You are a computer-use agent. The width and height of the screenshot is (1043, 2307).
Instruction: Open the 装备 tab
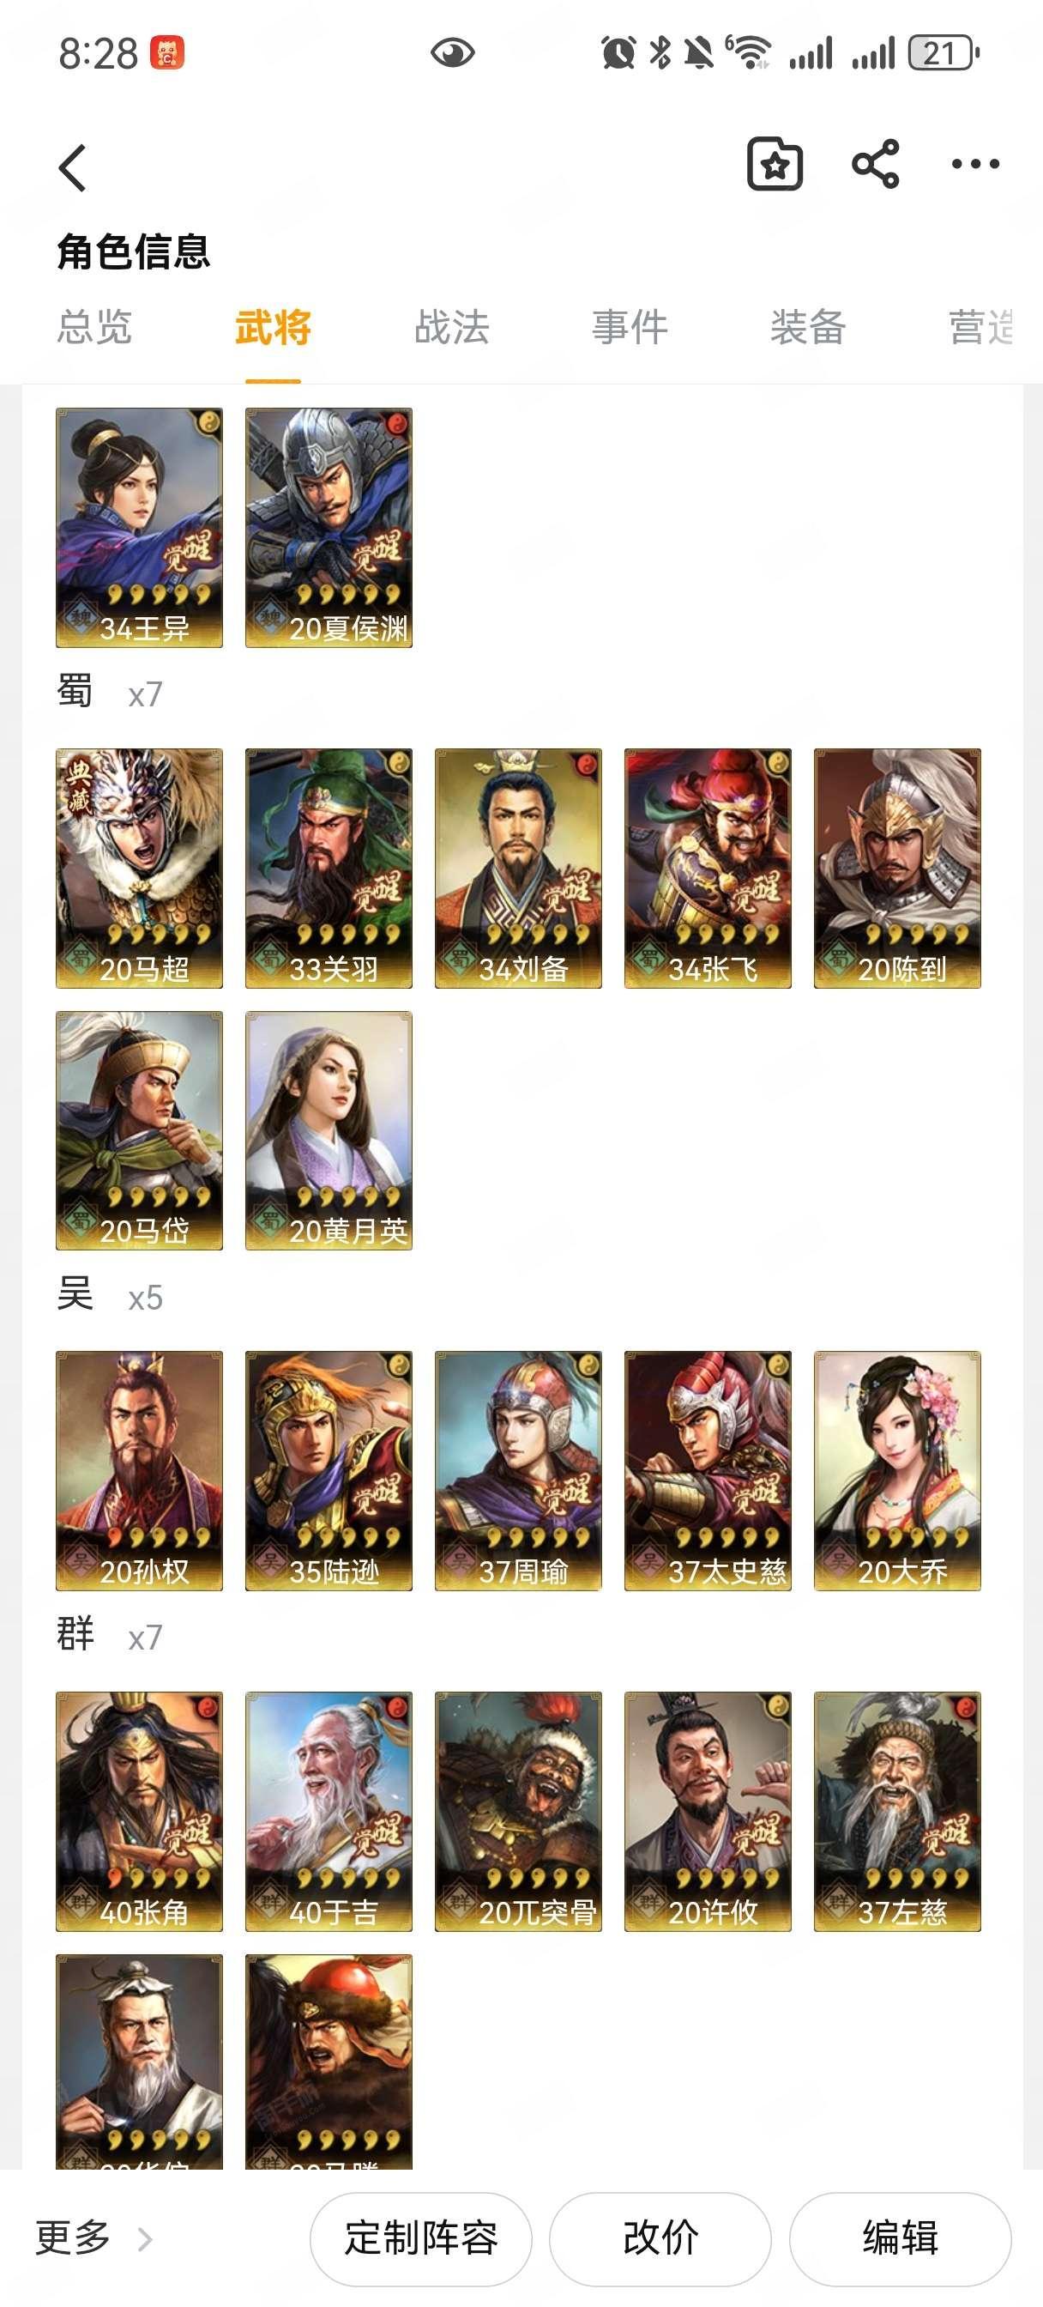[x=807, y=327]
